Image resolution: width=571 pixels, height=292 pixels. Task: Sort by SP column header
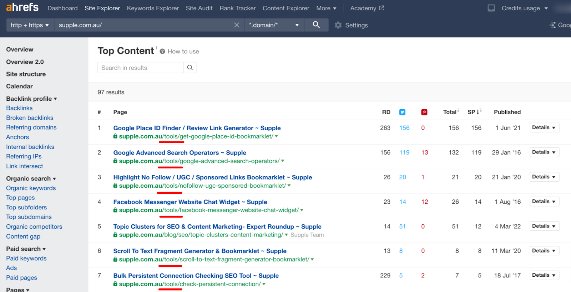[x=473, y=112]
